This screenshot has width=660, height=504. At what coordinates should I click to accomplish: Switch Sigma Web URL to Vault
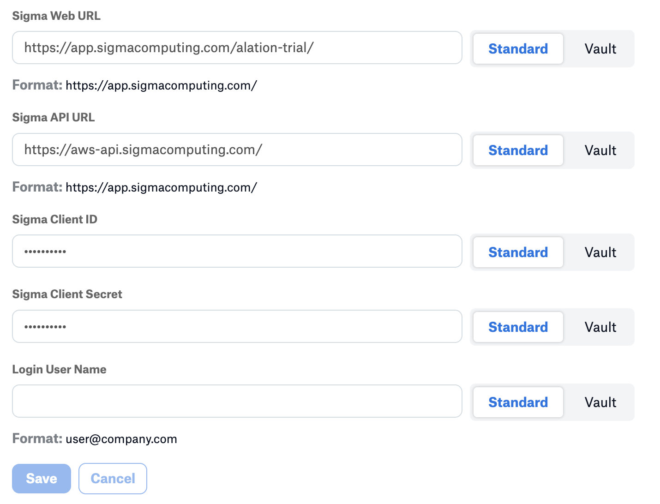pyautogui.click(x=600, y=48)
